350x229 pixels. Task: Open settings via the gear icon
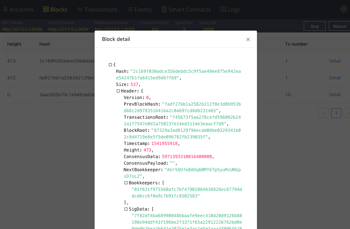(344, 9)
